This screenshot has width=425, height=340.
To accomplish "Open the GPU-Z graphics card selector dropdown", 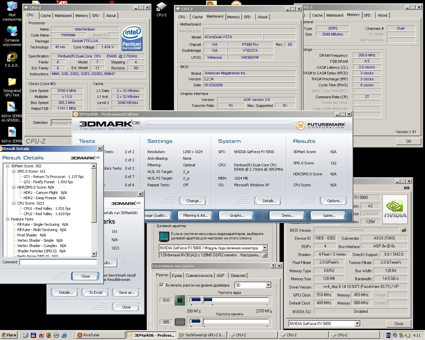I will tap(357, 323).
